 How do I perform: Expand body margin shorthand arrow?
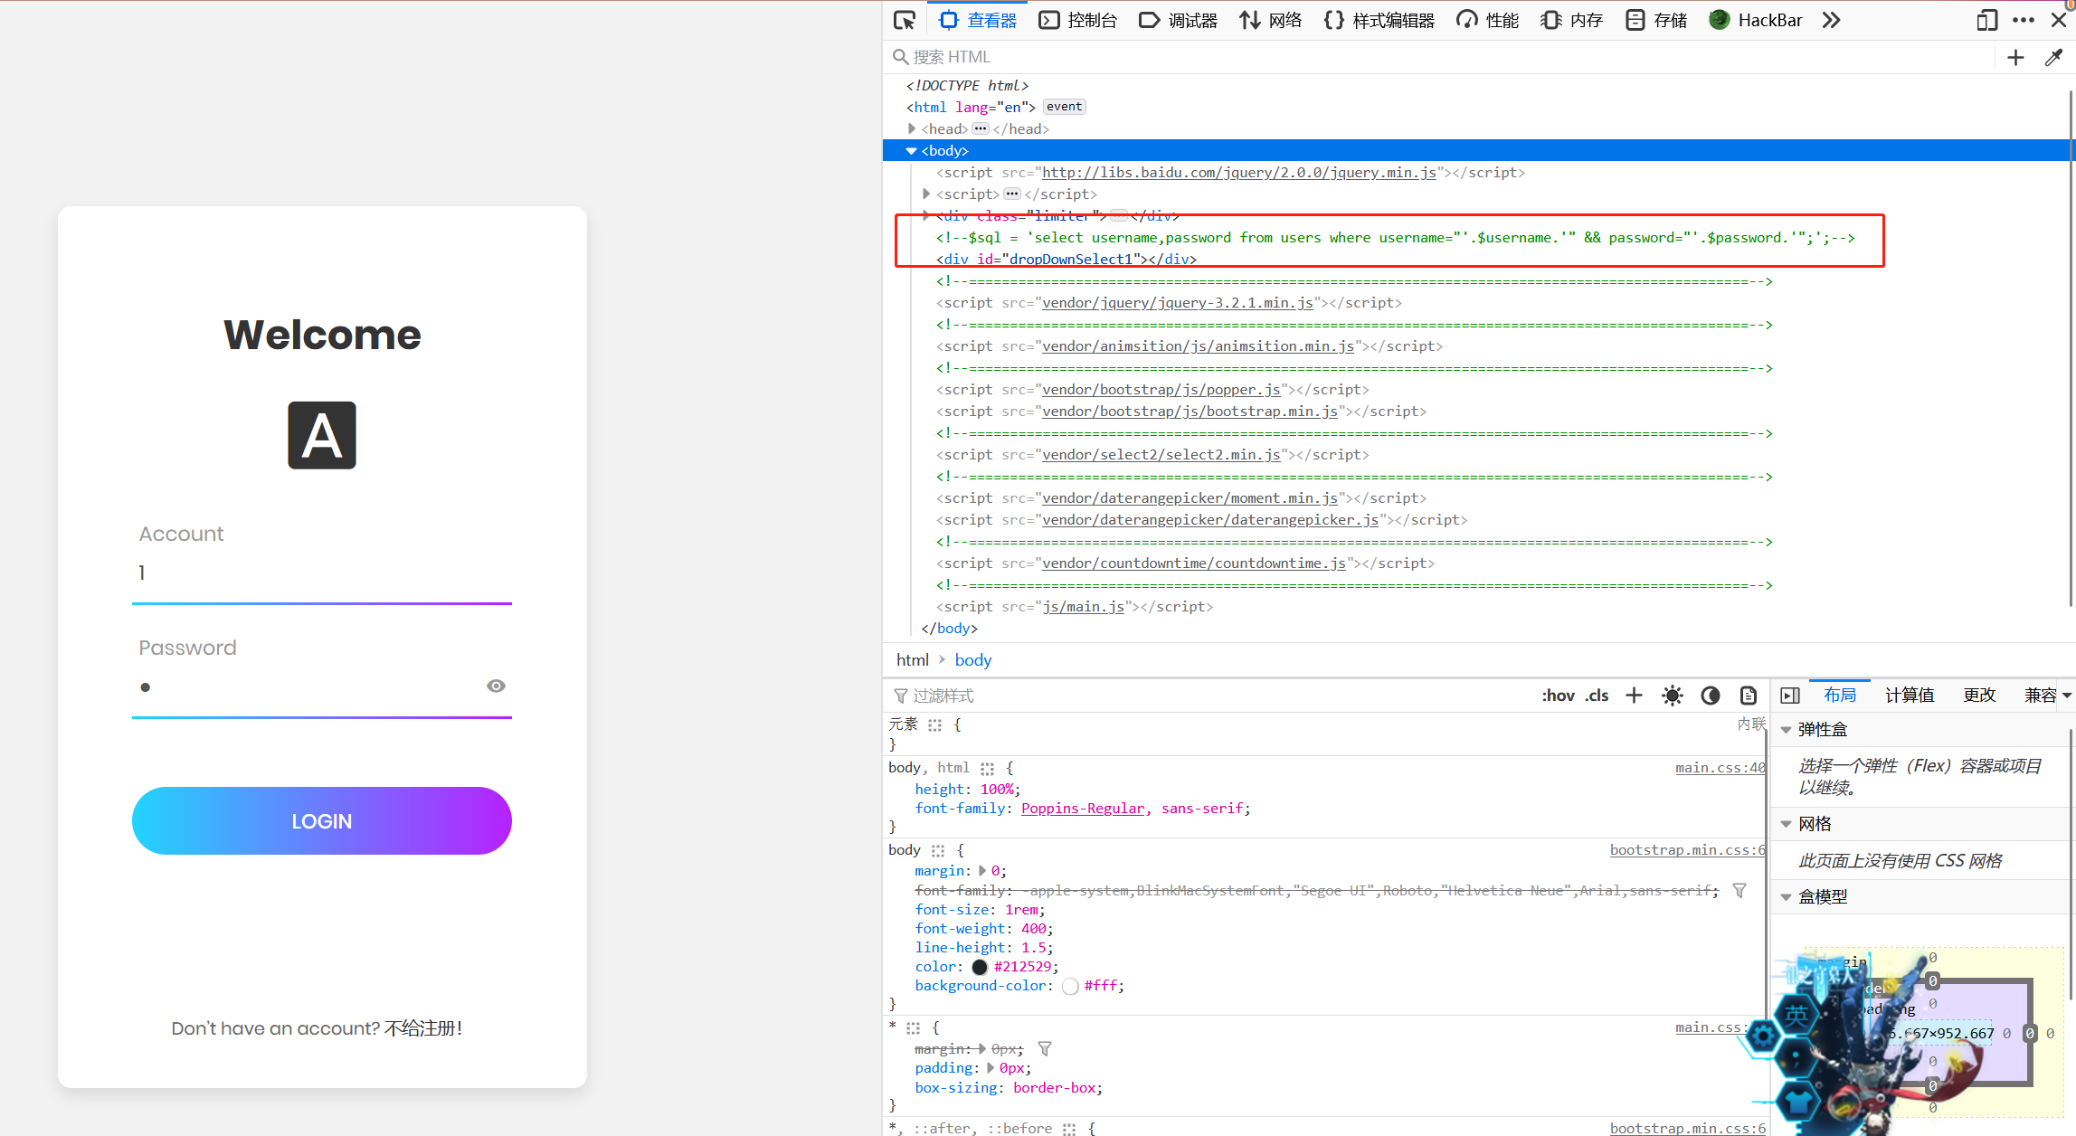coord(982,871)
